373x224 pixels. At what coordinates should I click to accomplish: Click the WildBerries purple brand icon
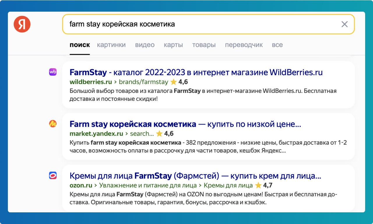pos(53,72)
